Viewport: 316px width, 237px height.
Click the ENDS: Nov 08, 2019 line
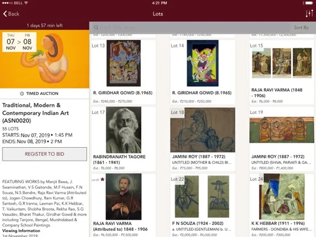[32, 141]
